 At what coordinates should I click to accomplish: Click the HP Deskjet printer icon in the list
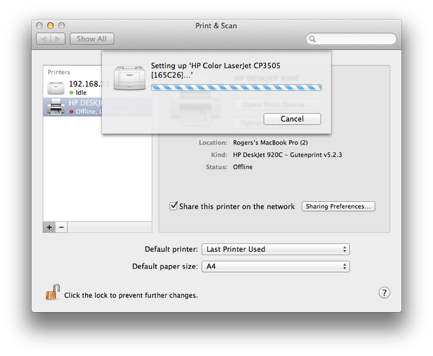tap(56, 107)
